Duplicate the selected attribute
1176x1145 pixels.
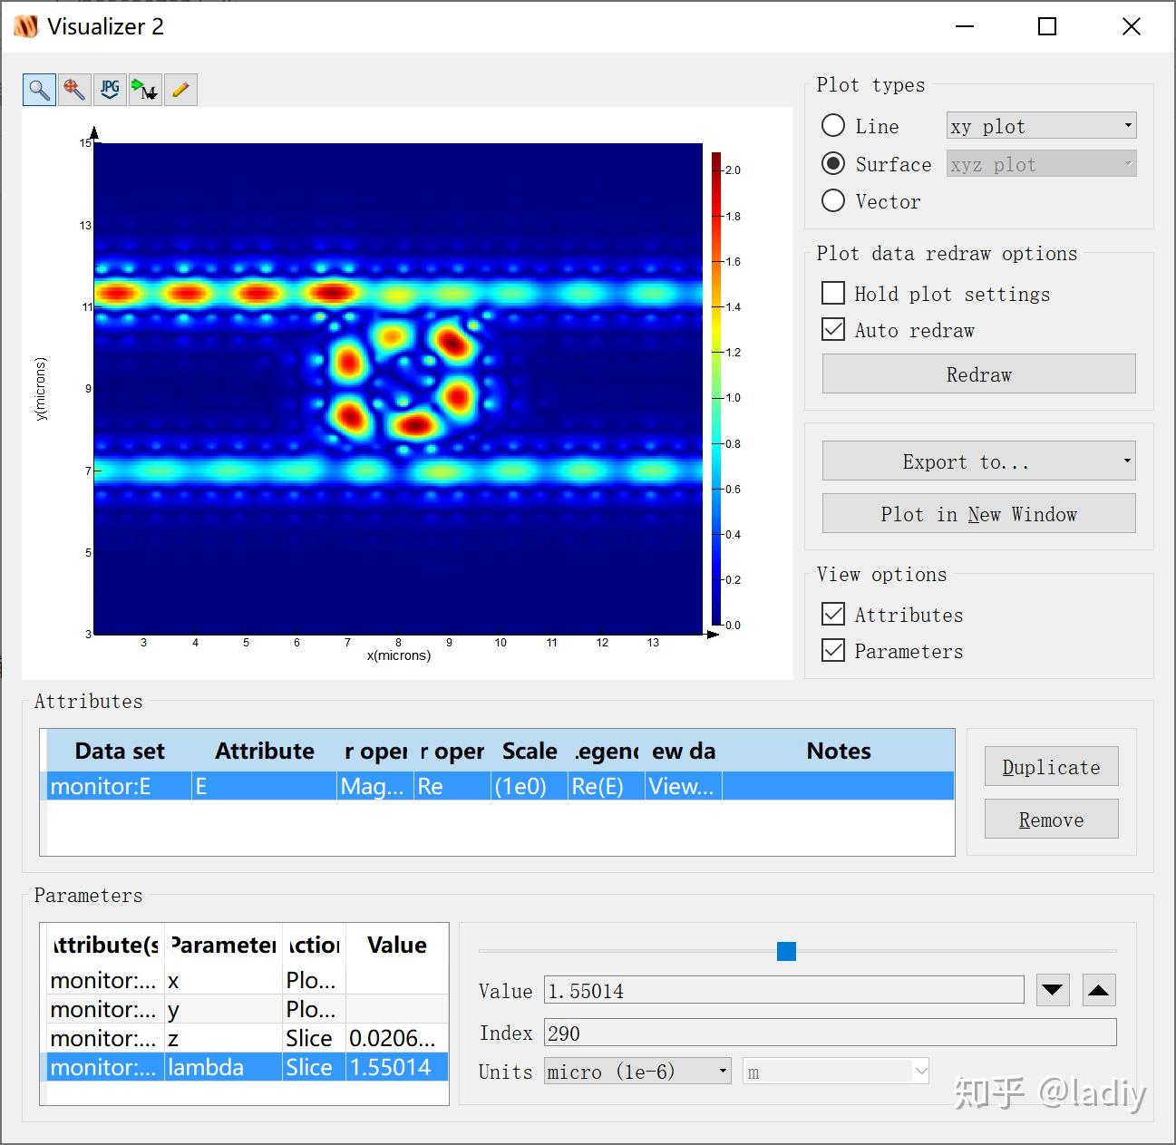pyautogui.click(x=1051, y=767)
